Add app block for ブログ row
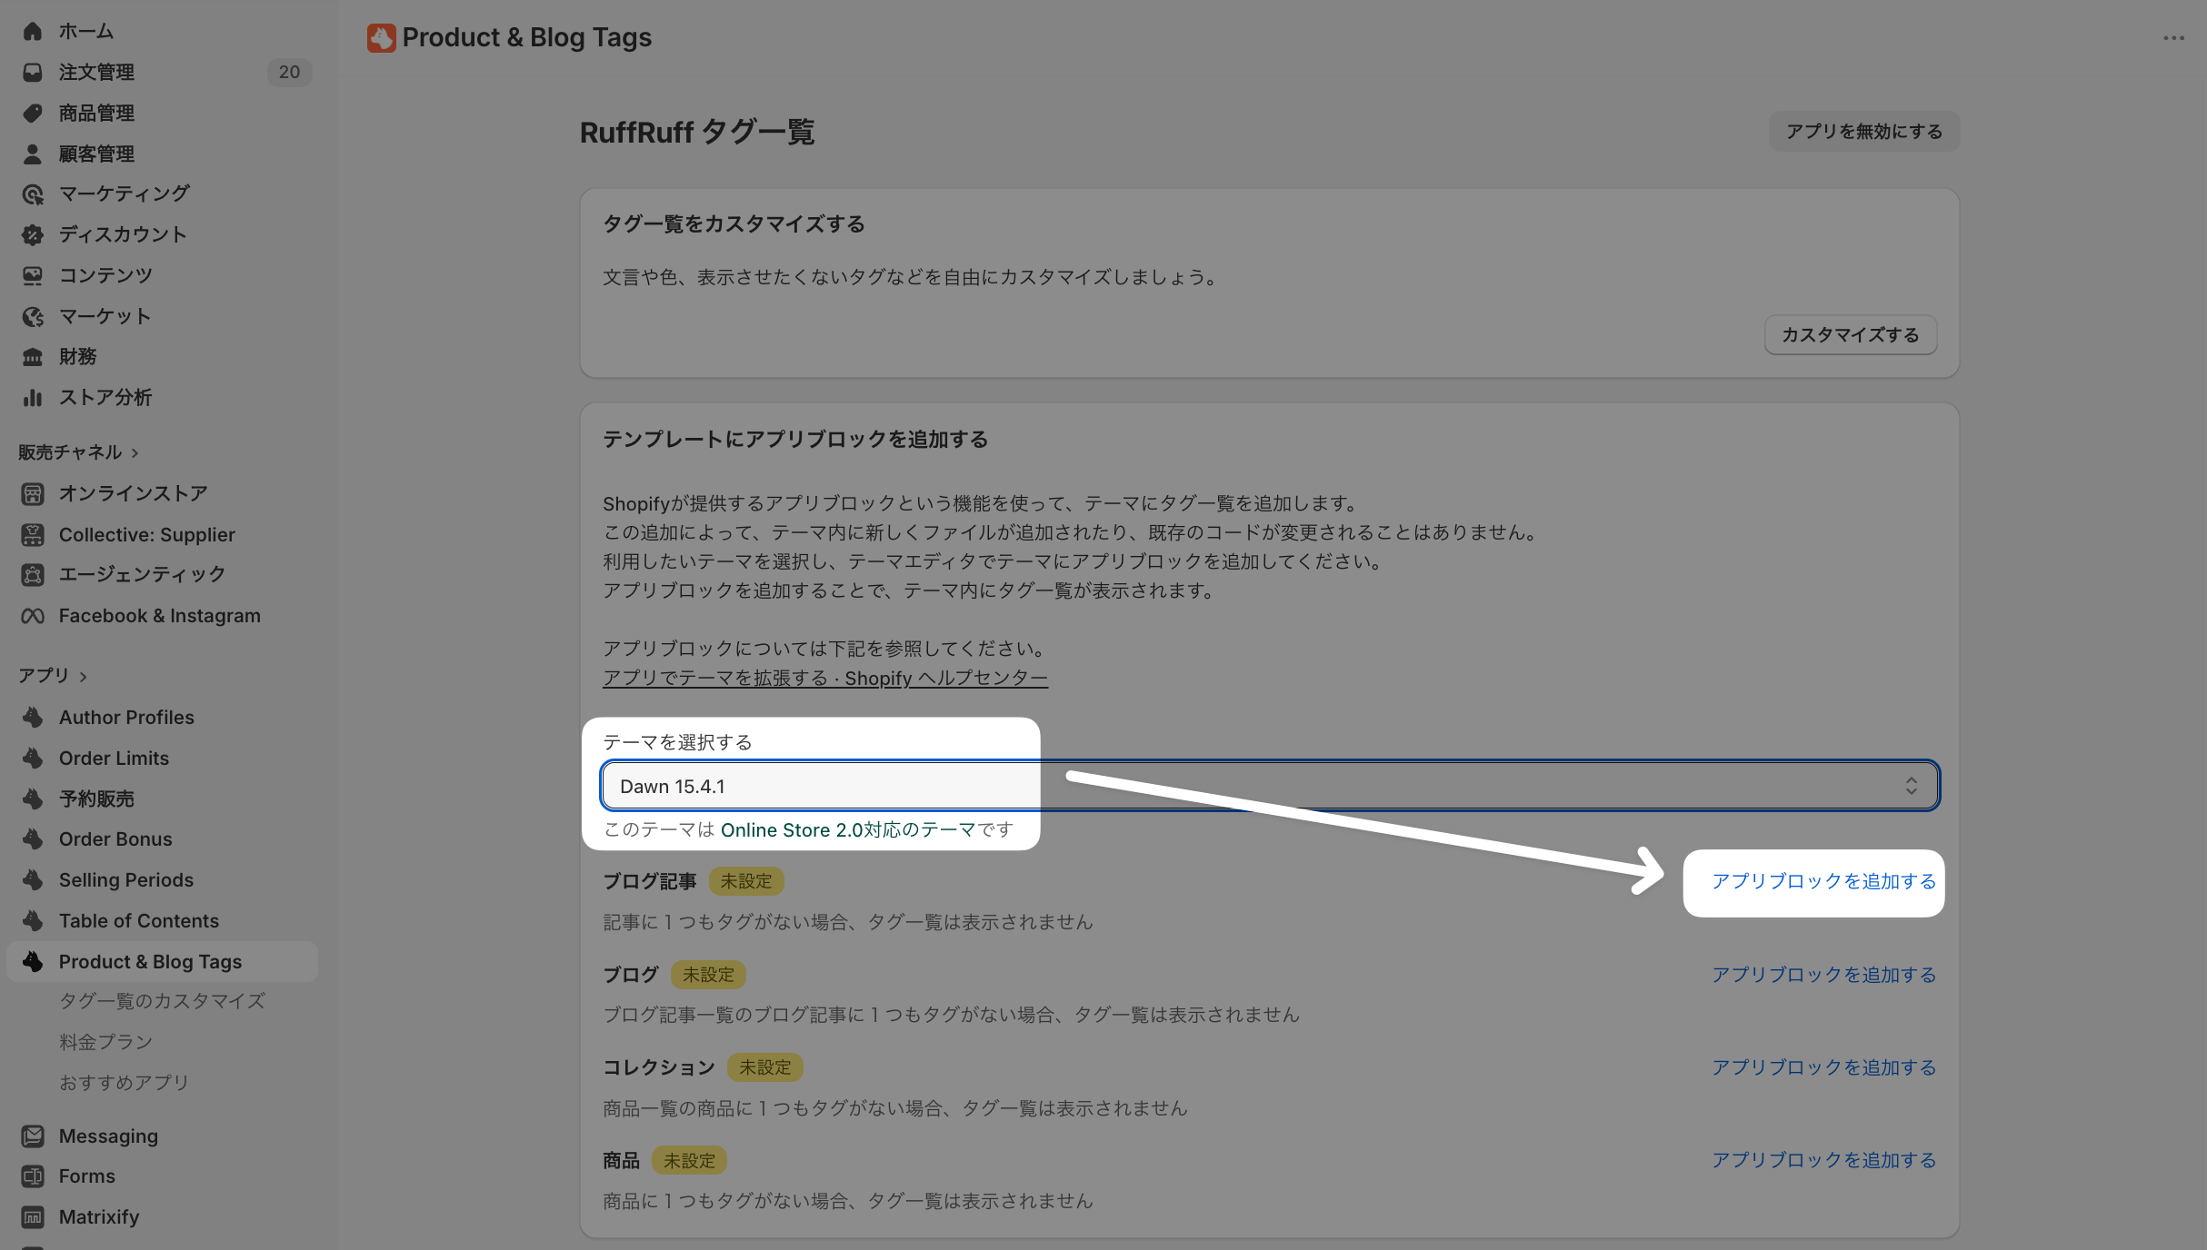The image size is (2207, 1250). pos(1823,975)
